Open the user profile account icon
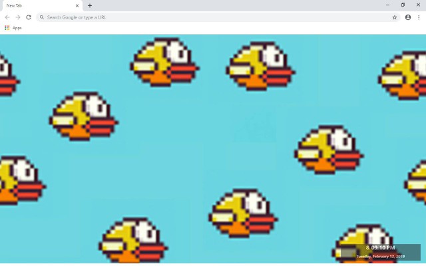Image resolution: width=426 pixels, height=266 pixels. pos(408,17)
